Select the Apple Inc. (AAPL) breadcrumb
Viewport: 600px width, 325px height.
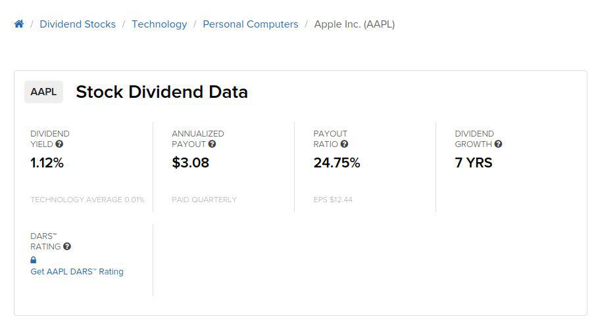pyautogui.click(x=355, y=24)
